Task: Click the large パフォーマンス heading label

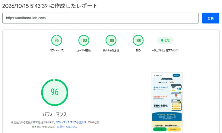Action: click(55, 114)
